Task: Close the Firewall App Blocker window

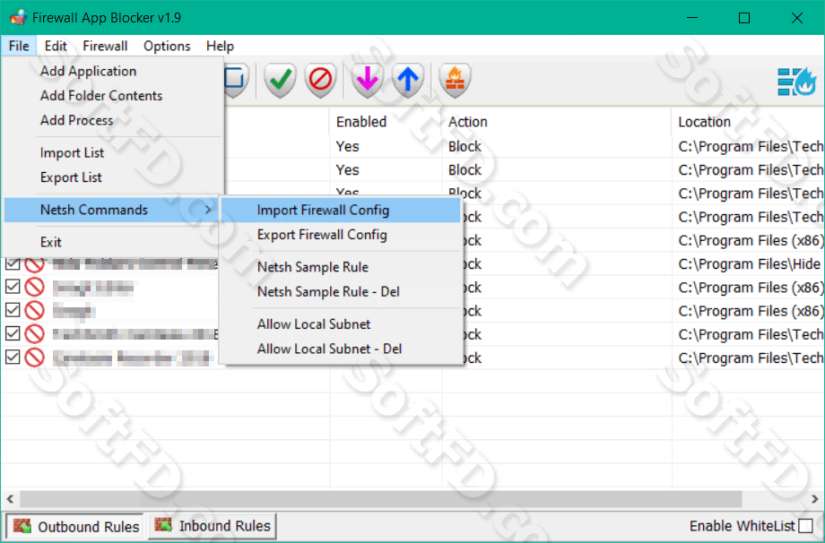Action: 796,18
